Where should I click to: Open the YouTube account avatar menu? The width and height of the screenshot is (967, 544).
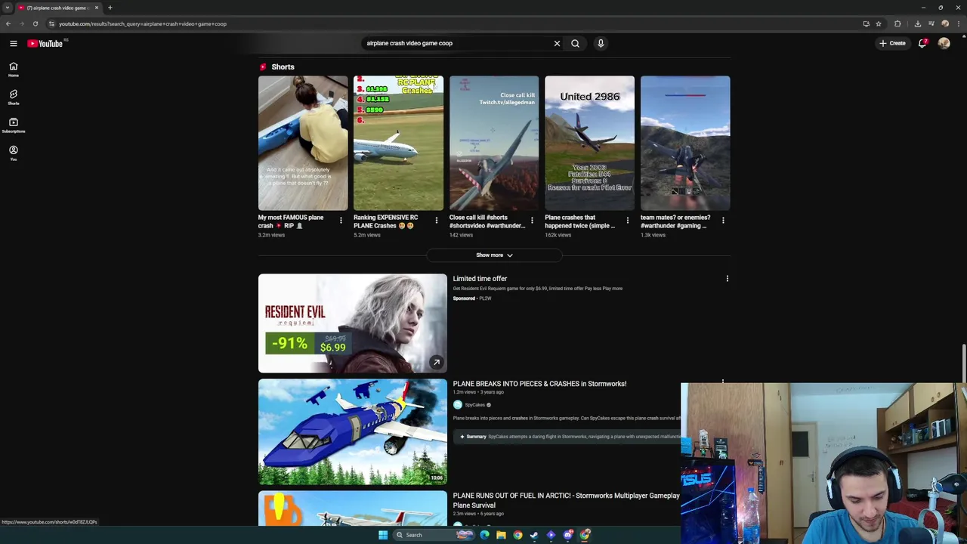click(x=944, y=43)
